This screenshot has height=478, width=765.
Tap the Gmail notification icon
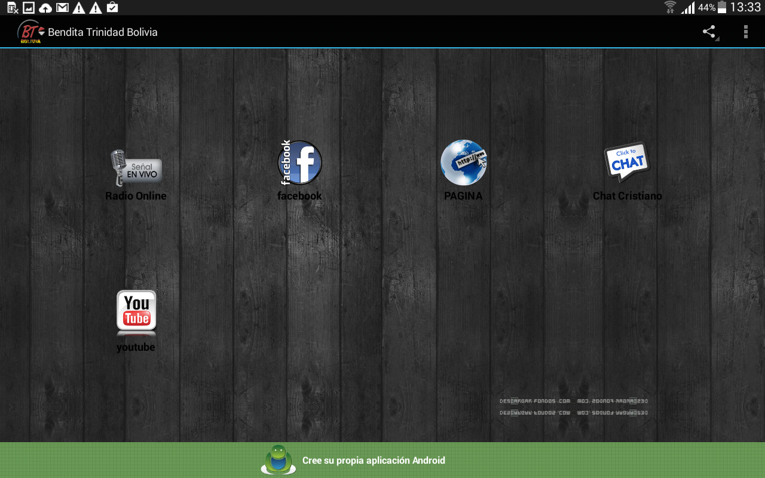(x=62, y=8)
